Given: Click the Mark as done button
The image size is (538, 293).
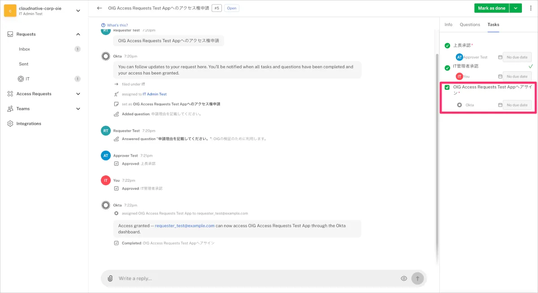Looking at the screenshot, I should coord(491,8).
